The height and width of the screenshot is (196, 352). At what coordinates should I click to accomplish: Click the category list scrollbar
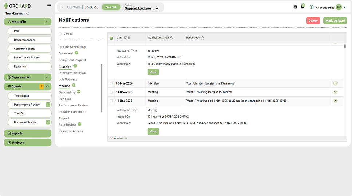[x=102, y=88]
